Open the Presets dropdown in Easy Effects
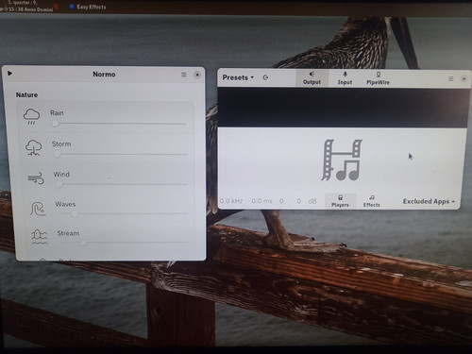Image resolution: width=472 pixels, height=354 pixels. [238, 77]
